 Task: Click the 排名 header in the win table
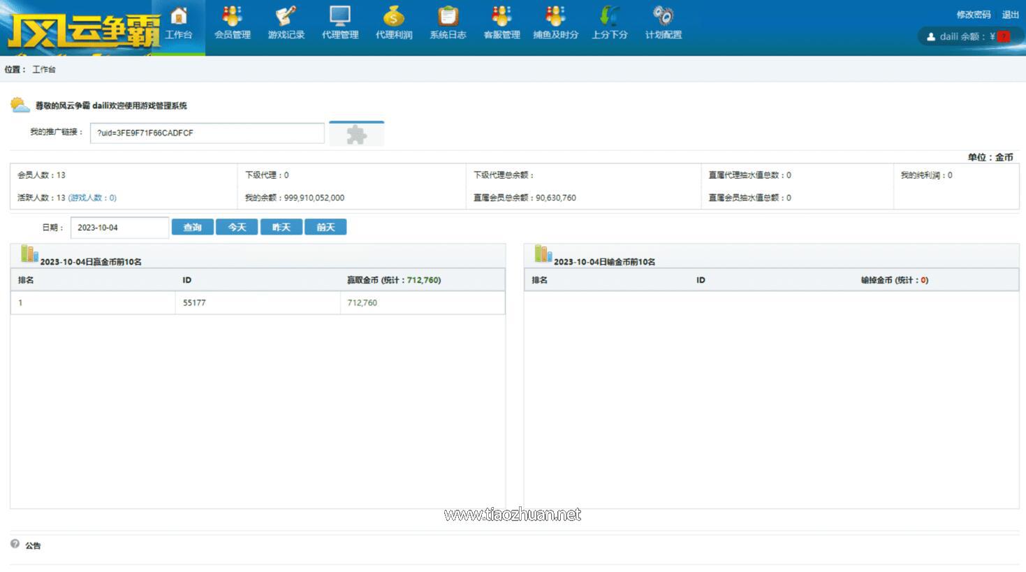[x=26, y=280]
